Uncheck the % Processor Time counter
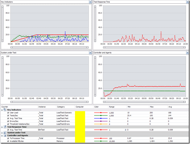 pyautogui.click(x=8, y=138)
